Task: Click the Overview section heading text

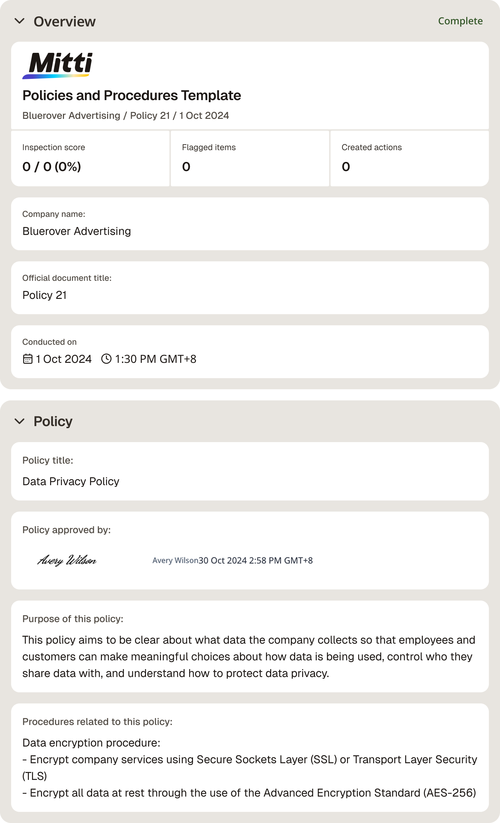Action: (x=65, y=22)
